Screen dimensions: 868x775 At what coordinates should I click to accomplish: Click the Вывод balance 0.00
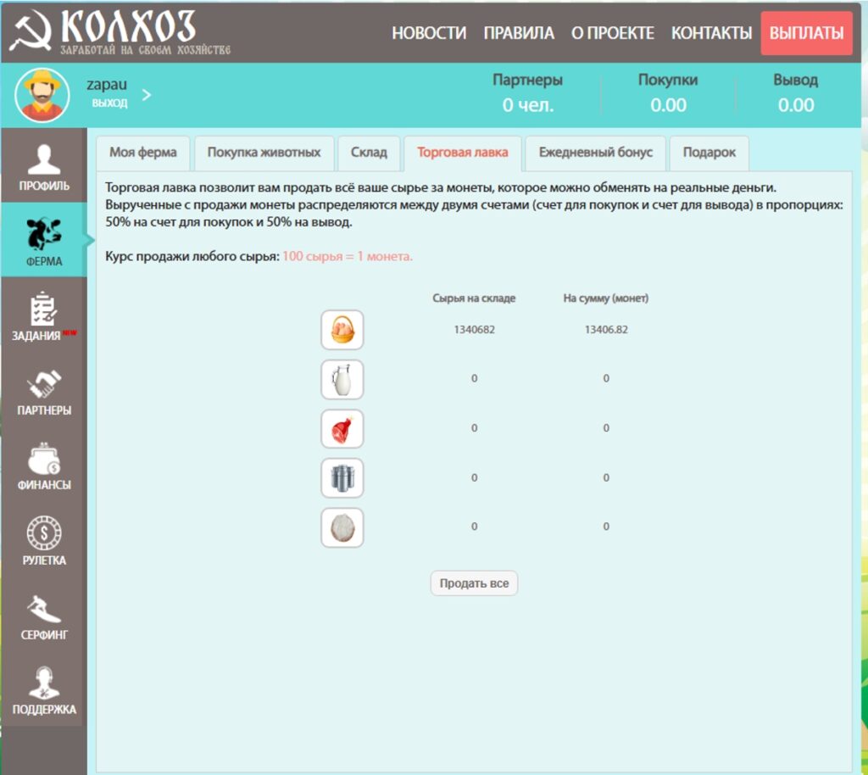click(x=795, y=93)
